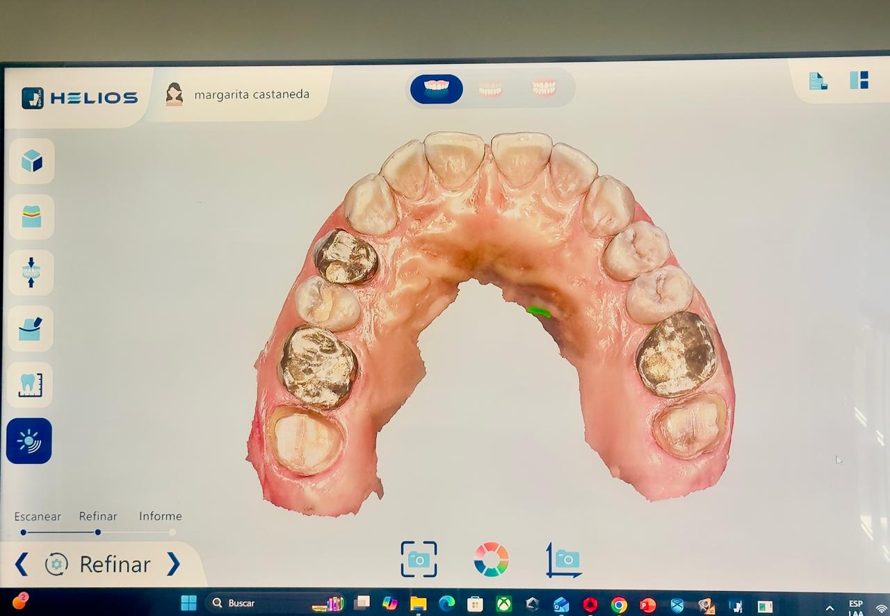The width and height of the screenshot is (890, 616).
Task: Take a screenshot with camera frame icon
Action: click(x=419, y=559)
